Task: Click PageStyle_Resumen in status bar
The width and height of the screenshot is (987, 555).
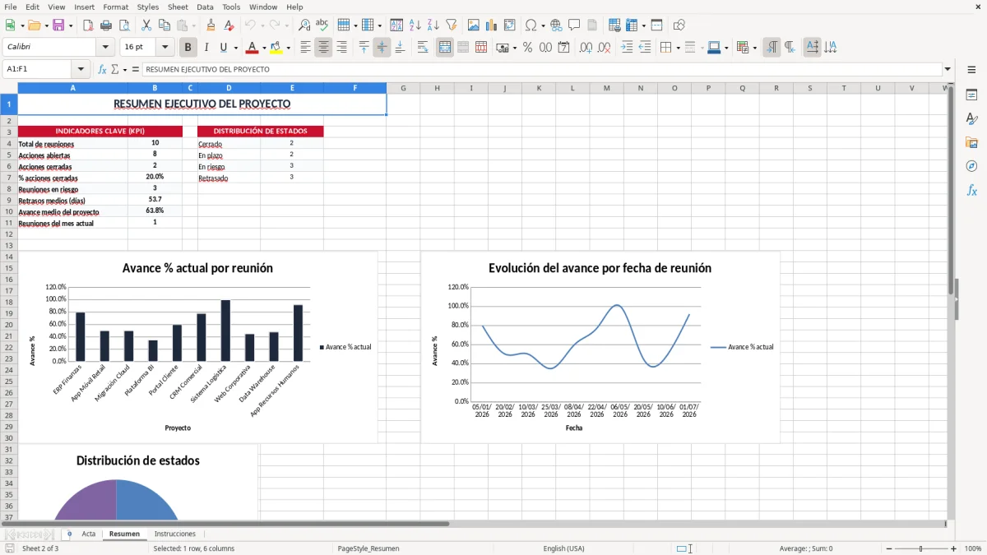Action: [368, 548]
